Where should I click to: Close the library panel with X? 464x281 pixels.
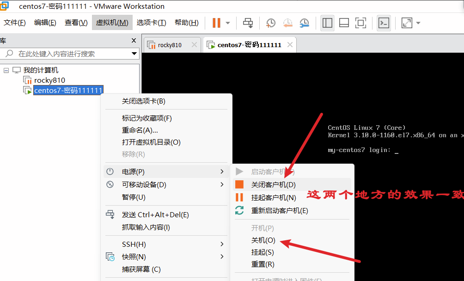pyautogui.click(x=134, y=41)
